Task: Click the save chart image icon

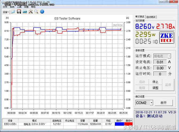Action: [25, 12]
